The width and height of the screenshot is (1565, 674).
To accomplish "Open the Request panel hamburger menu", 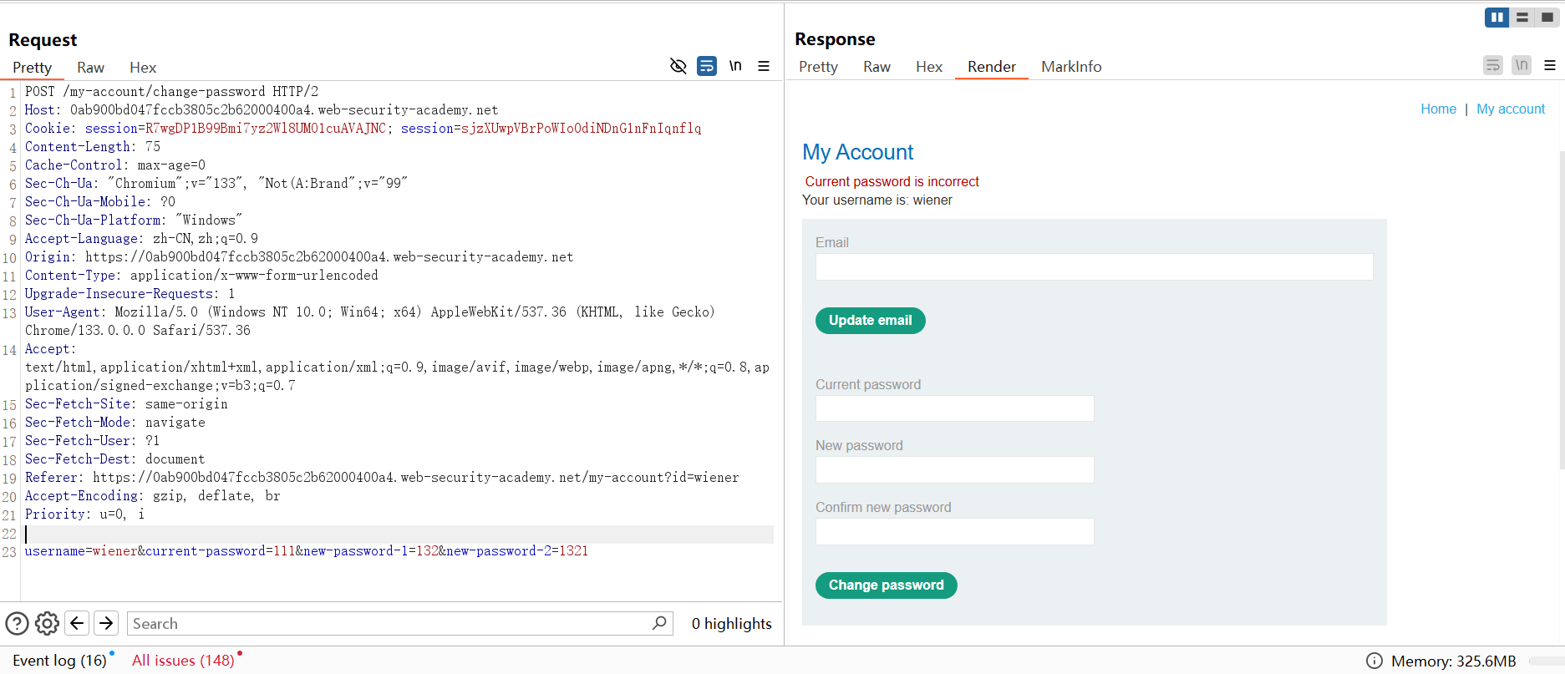I will (x=764, y=66).
